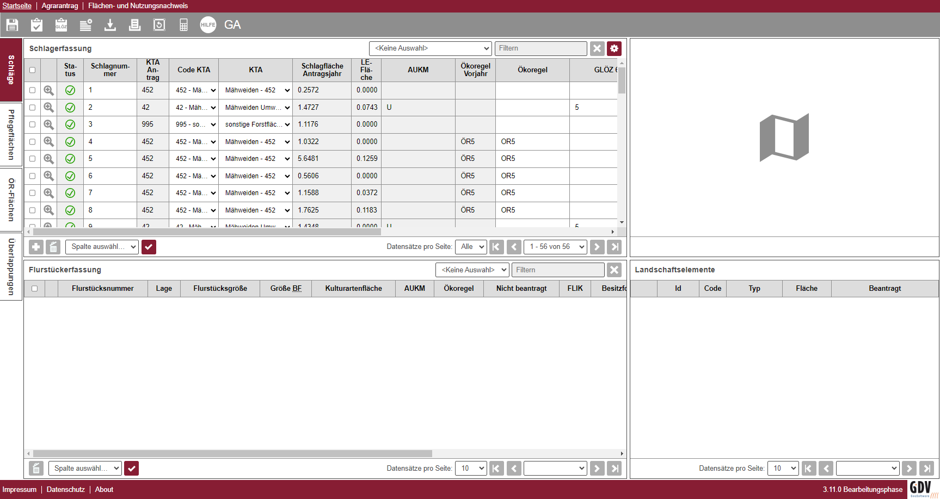Open the '1 - 56 von 56' page dropdown

point(555,247)
